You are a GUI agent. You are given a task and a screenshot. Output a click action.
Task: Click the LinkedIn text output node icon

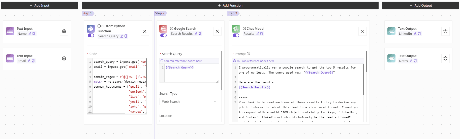tap(391, 31)
